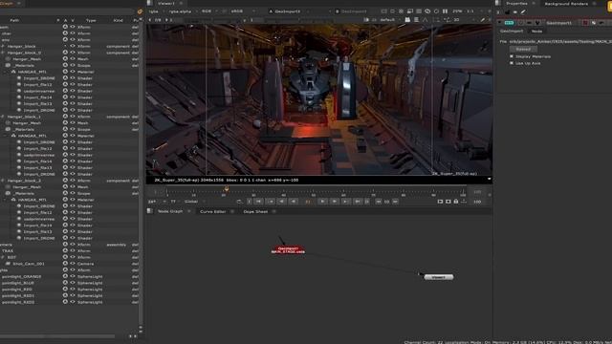Image resolution: width=612 pixels, height=344 pixels.
Task: Open the rgba channel dropdown in the Viewer
Action: click(x=156, y=11)
